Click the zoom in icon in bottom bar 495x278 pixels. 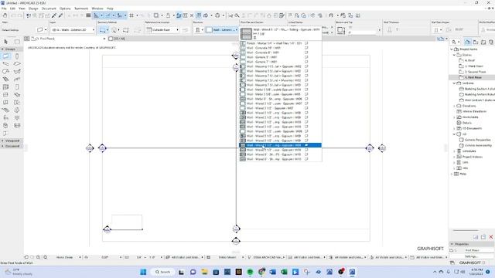click(38, 257)
